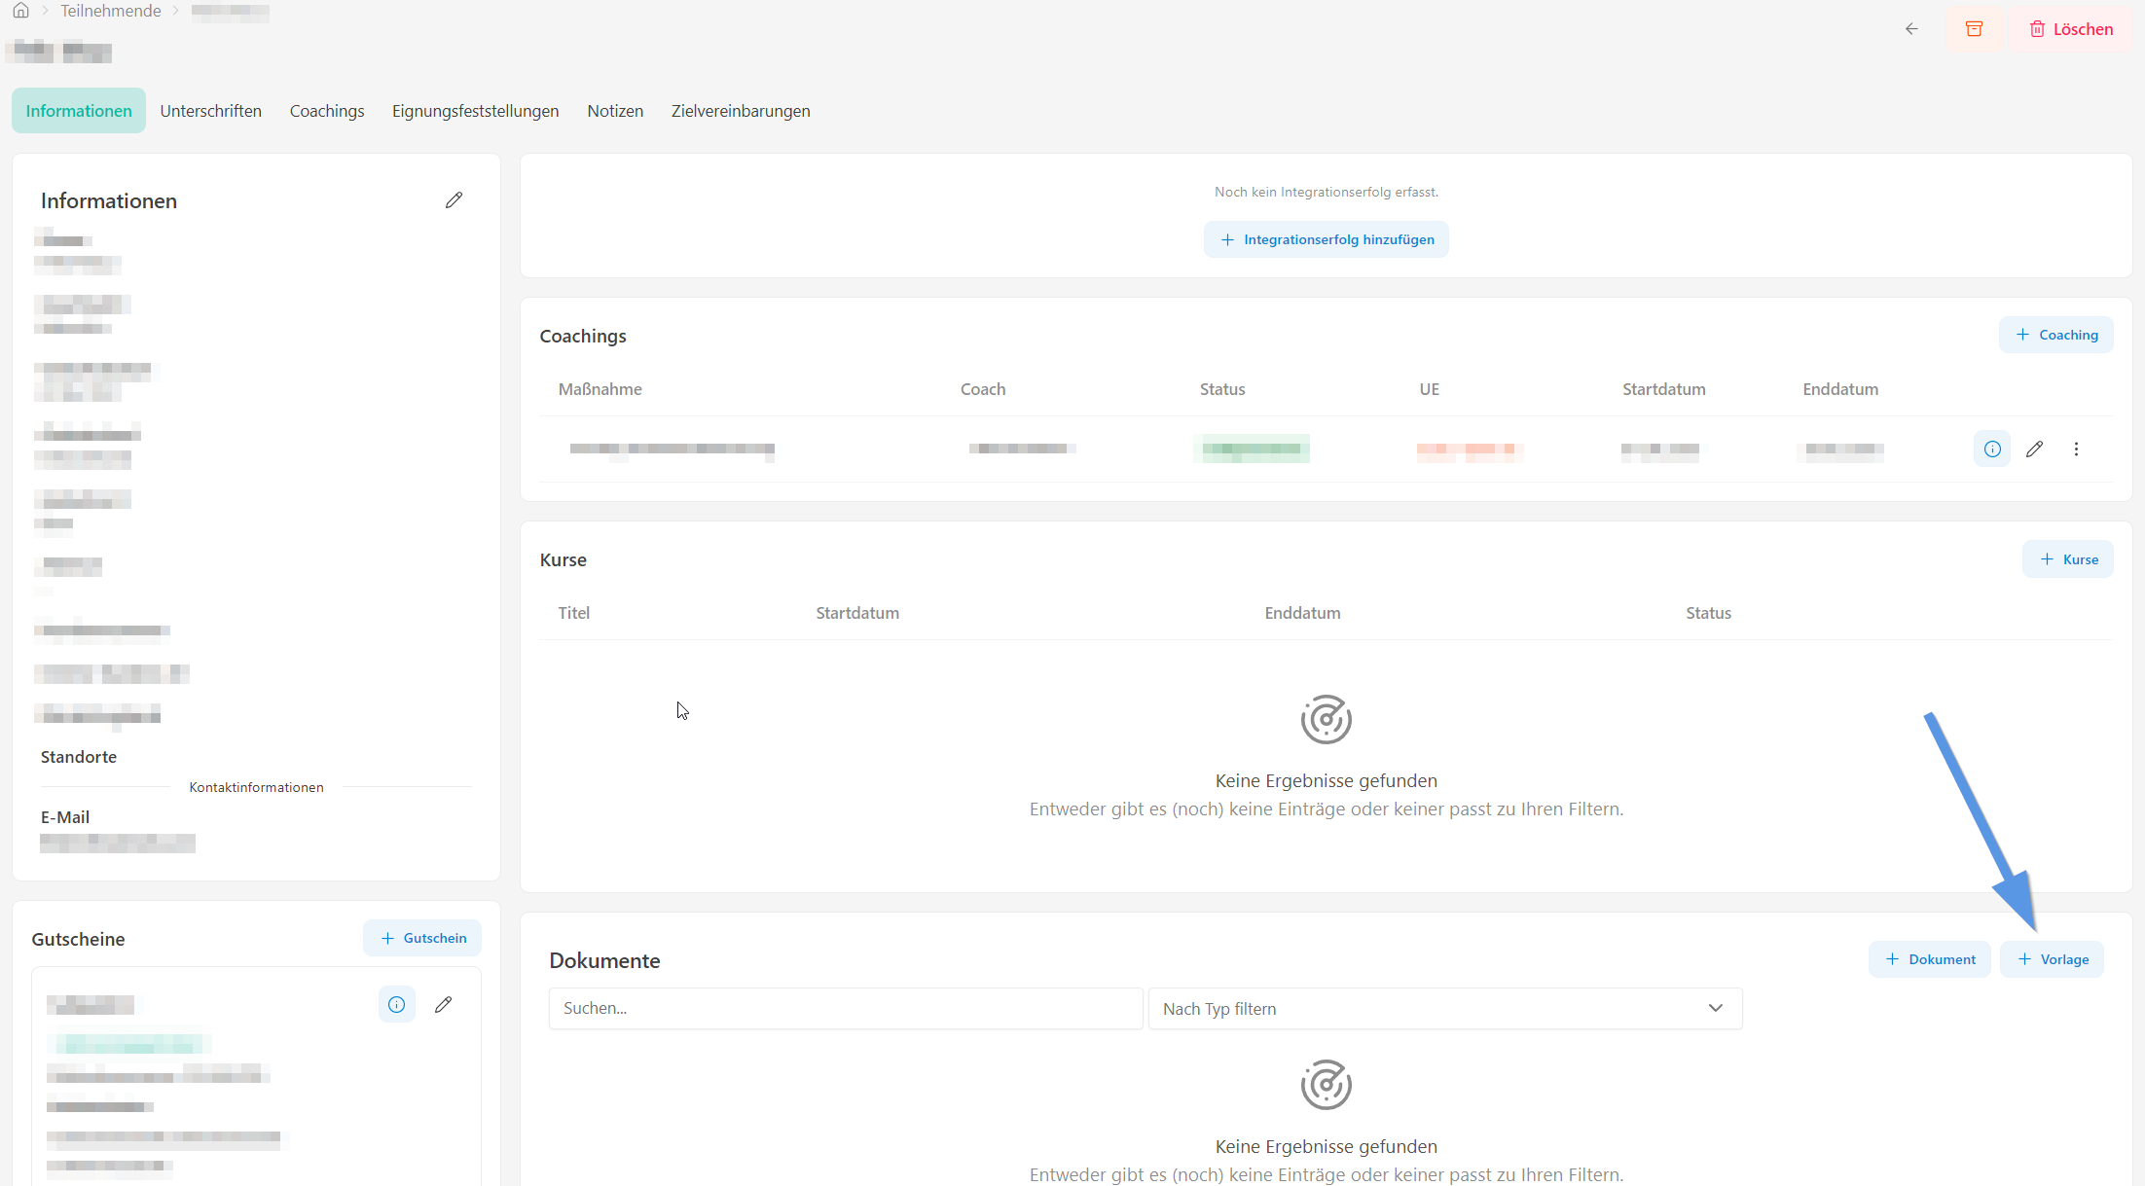Open three-dot menu in Coachings row

click(2076, 449)
